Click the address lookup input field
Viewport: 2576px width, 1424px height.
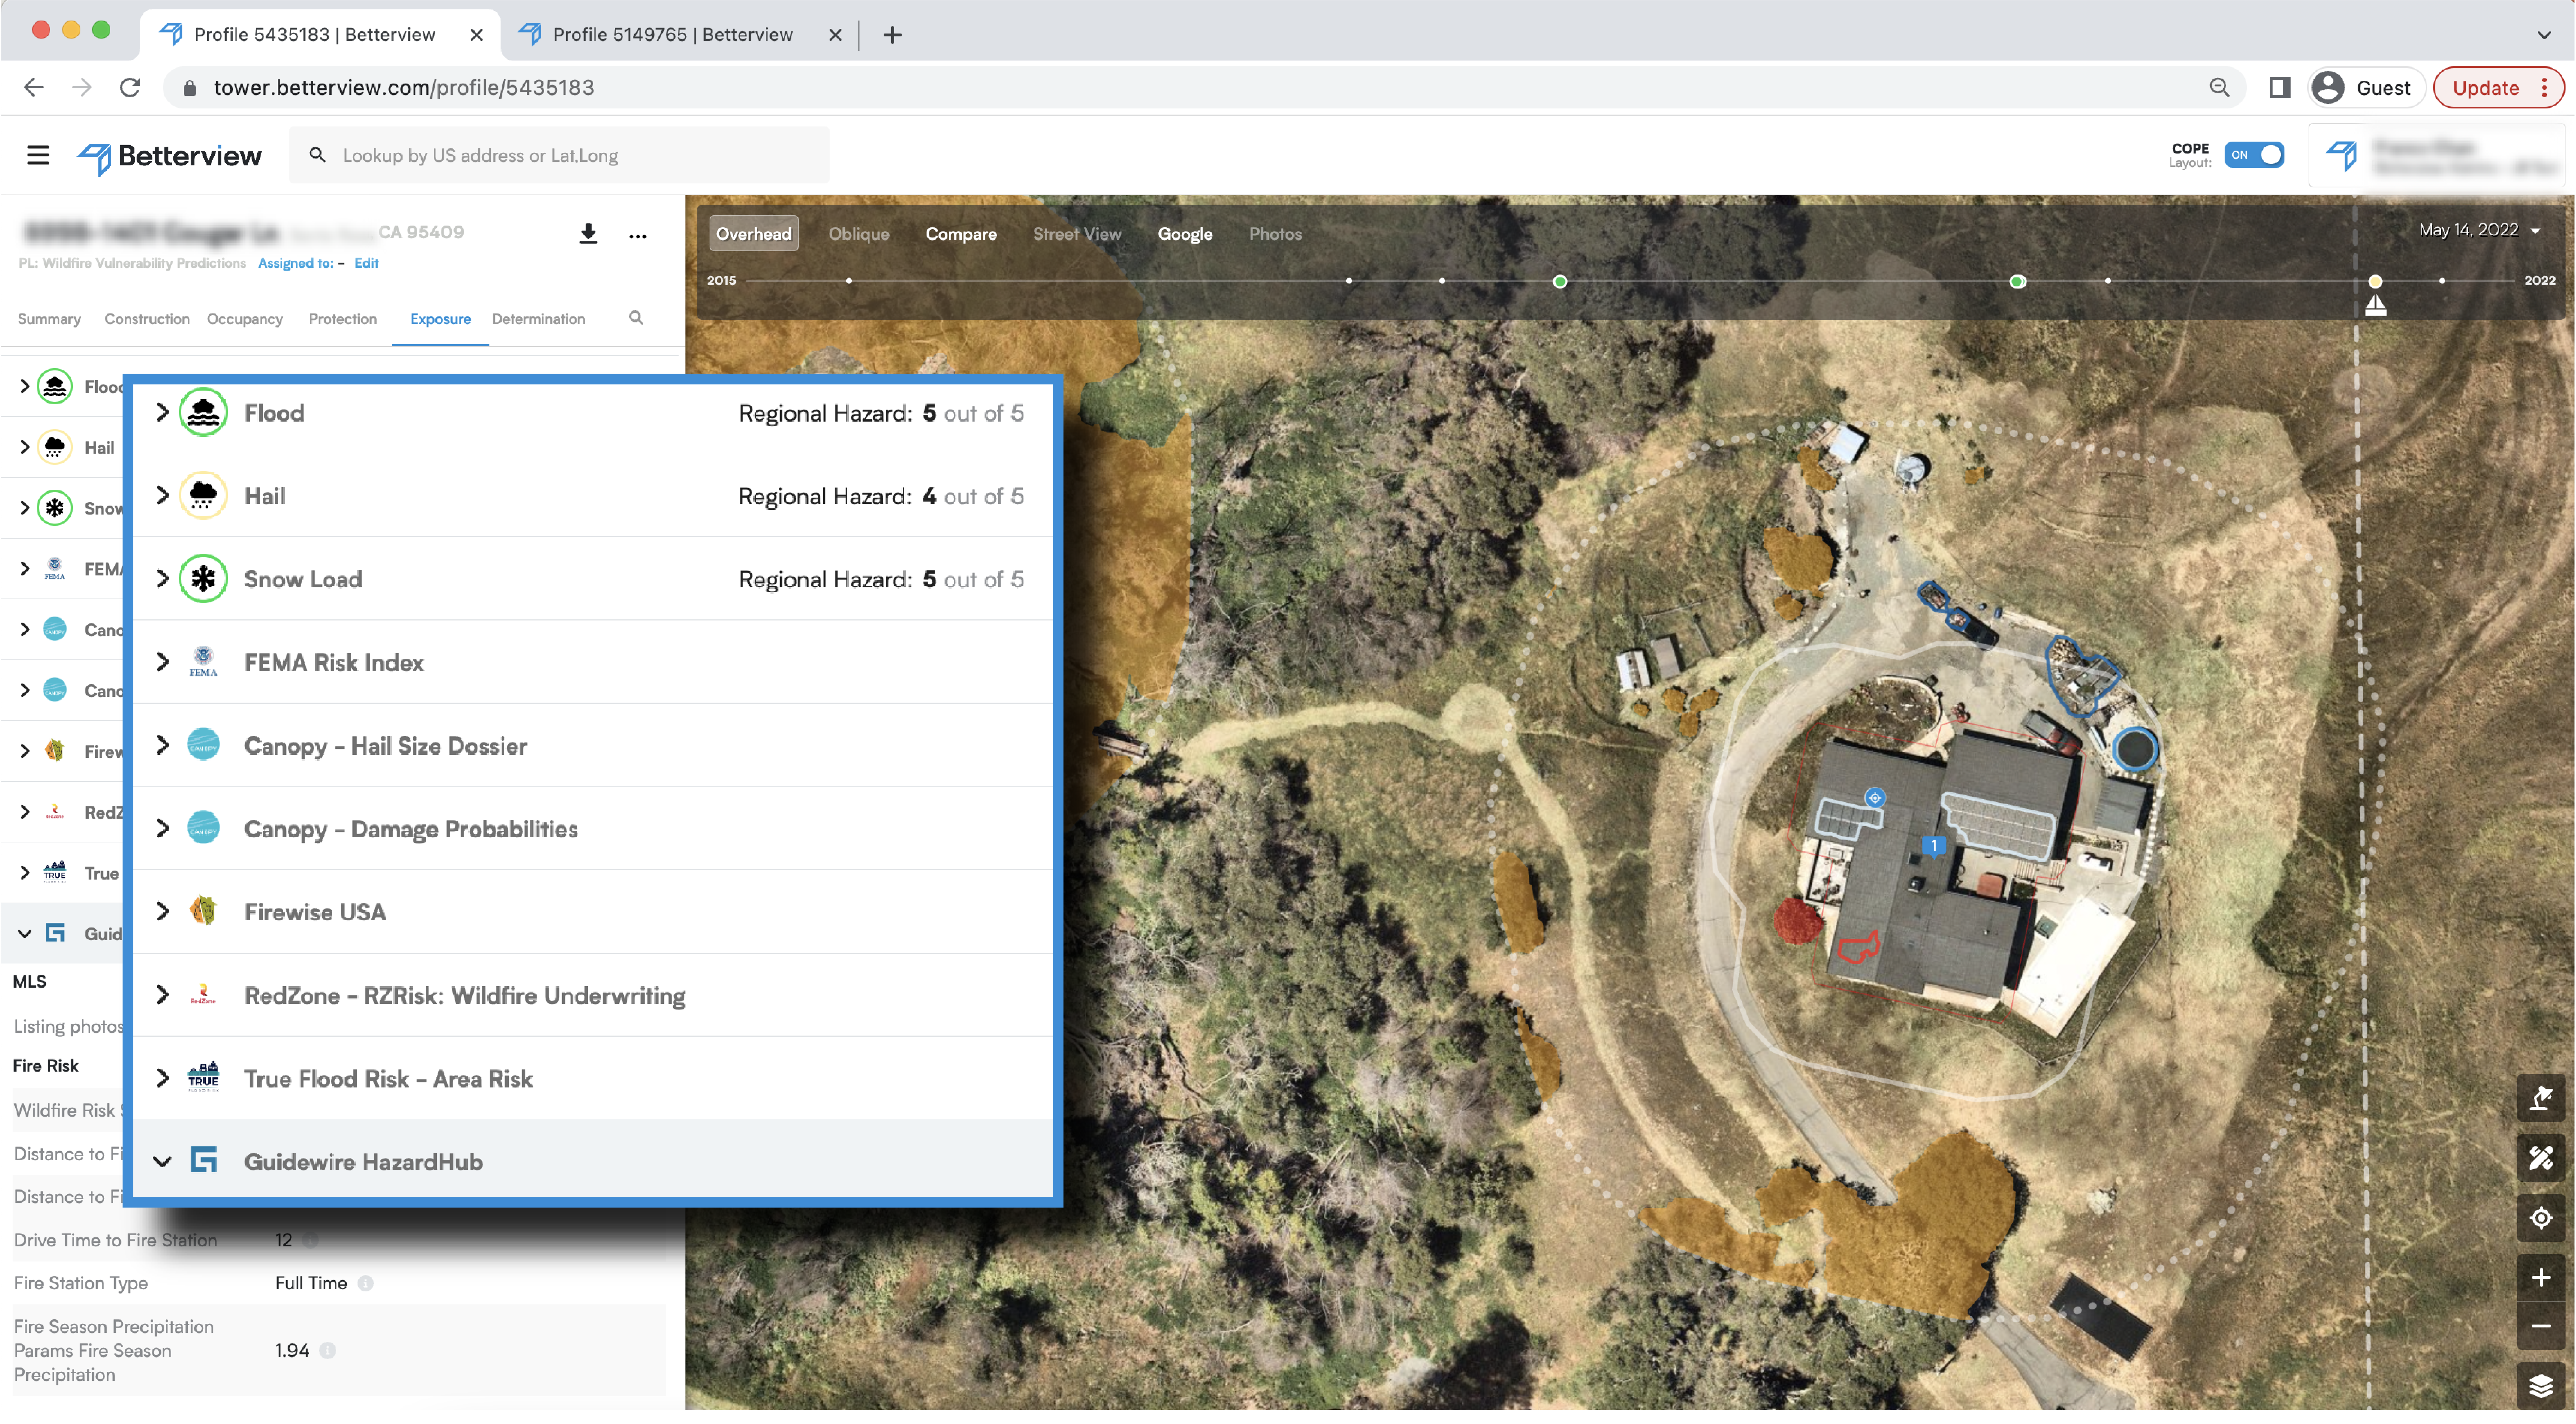(561, 154)
